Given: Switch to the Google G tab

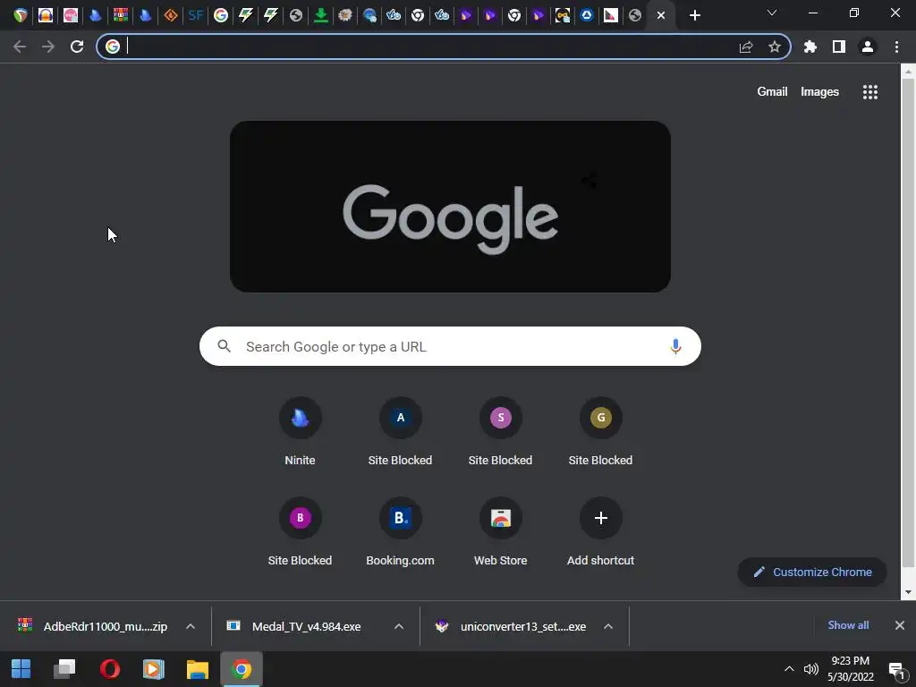Looking at the screenshot, I should (x=221, y=15).
